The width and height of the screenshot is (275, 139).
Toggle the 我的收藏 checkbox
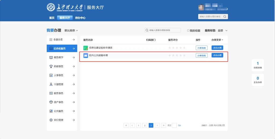188,31
